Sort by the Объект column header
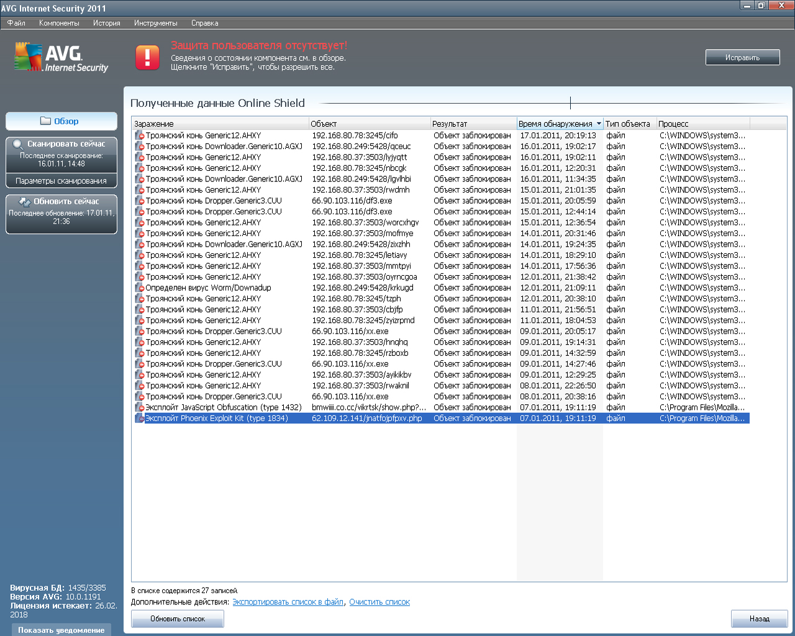 (x=370, y=124)
